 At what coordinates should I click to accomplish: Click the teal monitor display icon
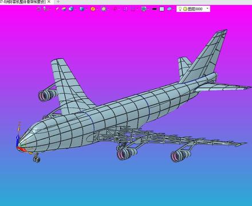(144, 9)
